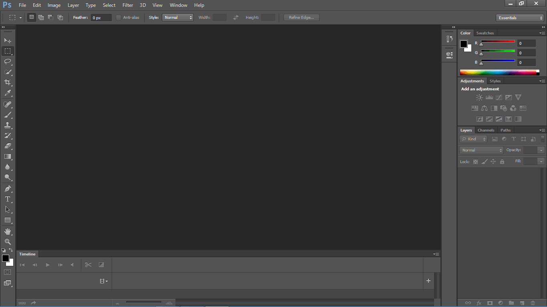Select the Move tool
The width and height of the screenshot is (547, 307).
click(7, 40)
